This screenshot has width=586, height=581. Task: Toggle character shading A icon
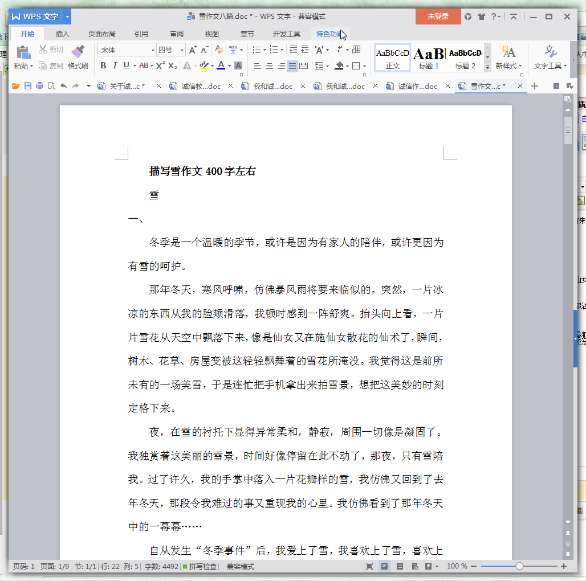[x=238, y=66]
